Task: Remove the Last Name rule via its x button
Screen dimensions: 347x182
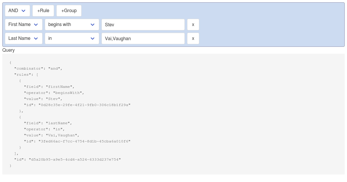Action: 193,38
